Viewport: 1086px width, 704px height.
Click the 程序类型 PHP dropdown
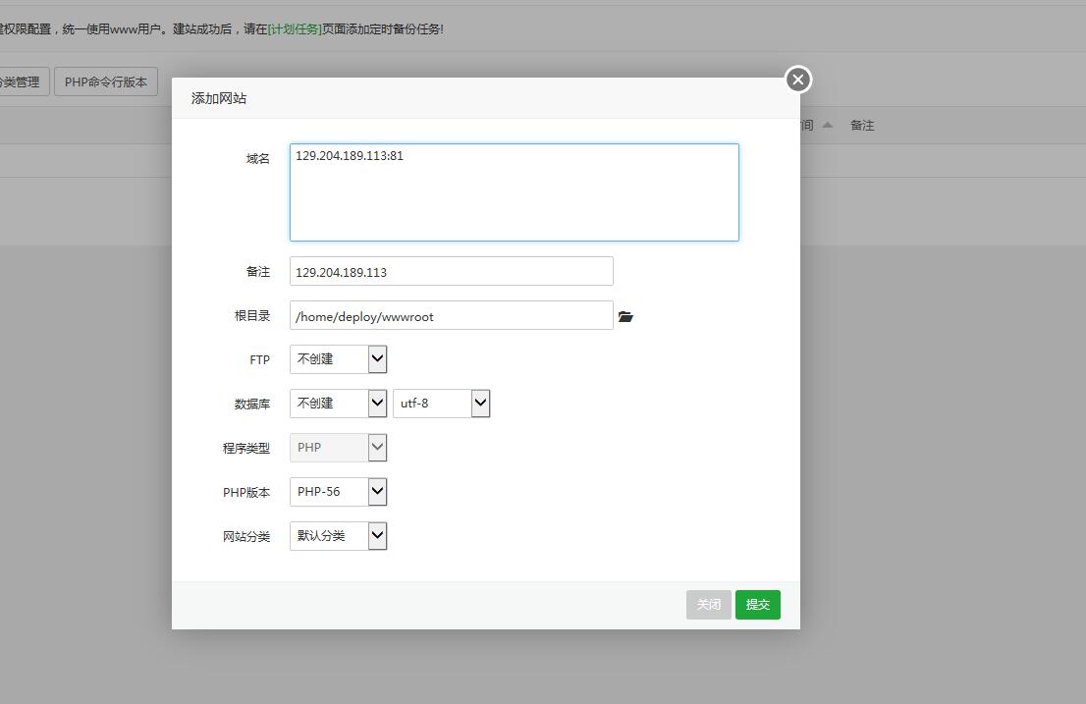click(338, 448)
